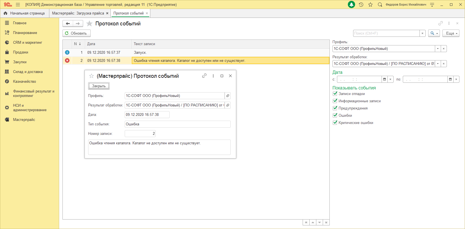Click the back navigation arrow
The height and width of the screenshot is (229, 465).
pos(68,24)
